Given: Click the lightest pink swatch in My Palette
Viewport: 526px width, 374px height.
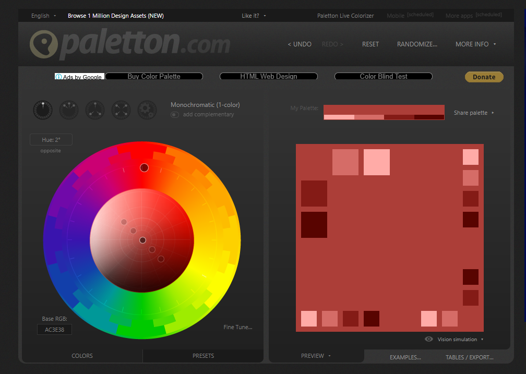Looking at the screenshot, I should point(339,117).
